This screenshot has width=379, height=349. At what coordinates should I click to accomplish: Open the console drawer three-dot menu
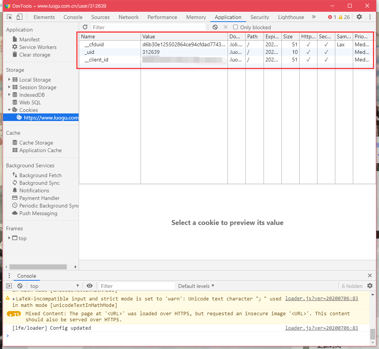[x=9, y=275]
